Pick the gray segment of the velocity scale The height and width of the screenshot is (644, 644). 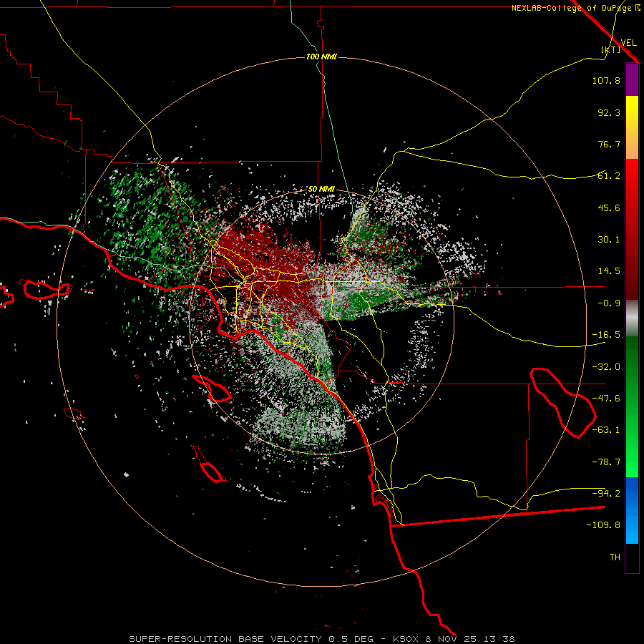coord(632,318)
